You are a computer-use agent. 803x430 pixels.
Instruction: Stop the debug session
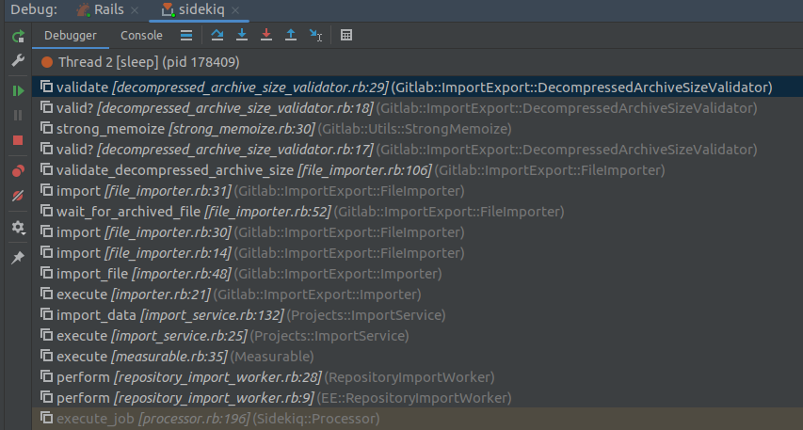(x=18, y=140)
